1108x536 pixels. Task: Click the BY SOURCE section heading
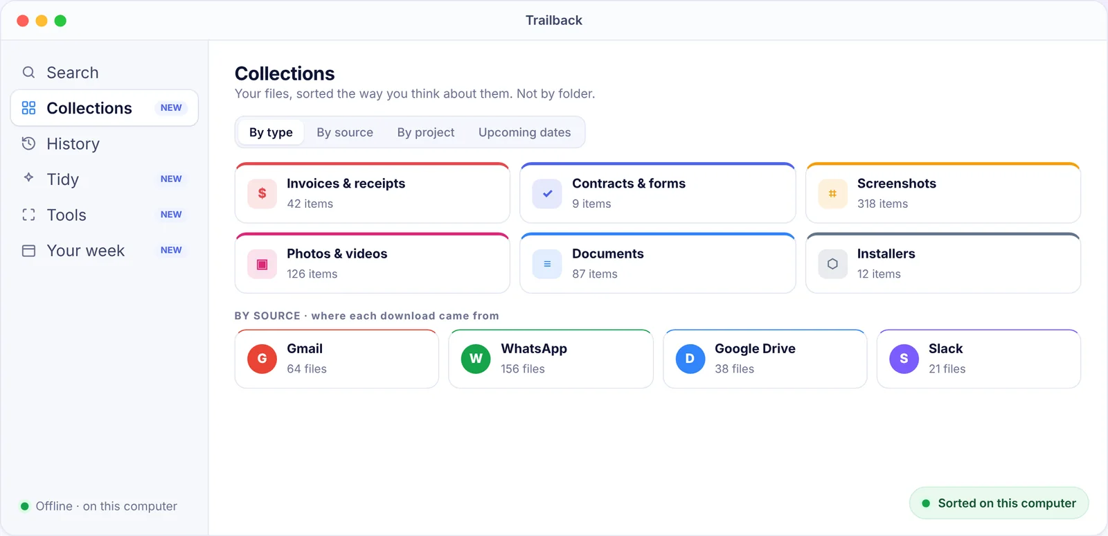366,316
